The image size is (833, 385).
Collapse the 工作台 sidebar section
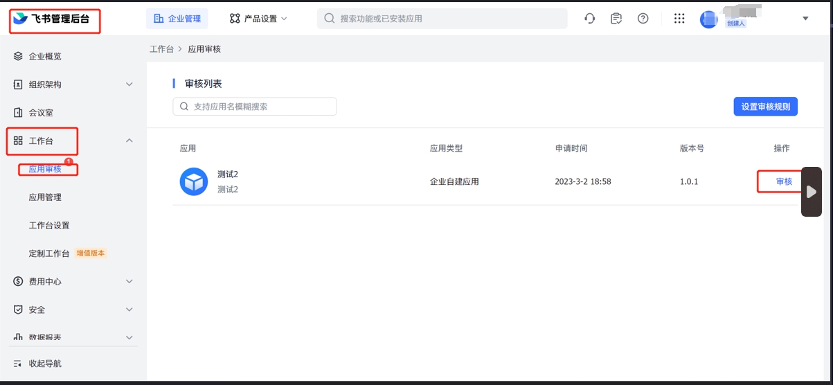click(x=129, y=141)
